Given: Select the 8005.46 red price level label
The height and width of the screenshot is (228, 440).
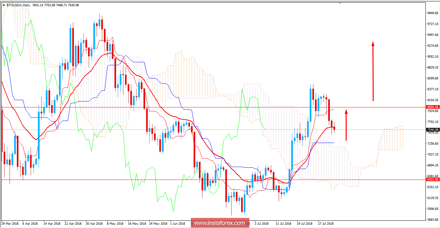Looking at the screenshot, I should (432, 107).
